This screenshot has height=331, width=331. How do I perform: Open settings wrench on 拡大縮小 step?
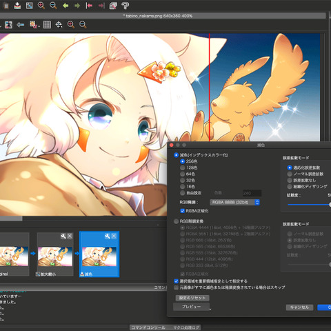pyautogui.click(x=63, y=236)
